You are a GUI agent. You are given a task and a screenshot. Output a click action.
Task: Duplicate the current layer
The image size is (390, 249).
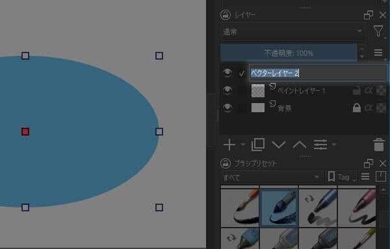point(258,145)
